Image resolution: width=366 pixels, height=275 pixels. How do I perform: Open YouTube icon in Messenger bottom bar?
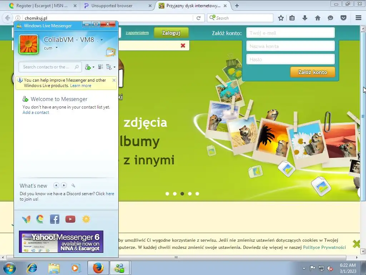(x=70, y=219)
